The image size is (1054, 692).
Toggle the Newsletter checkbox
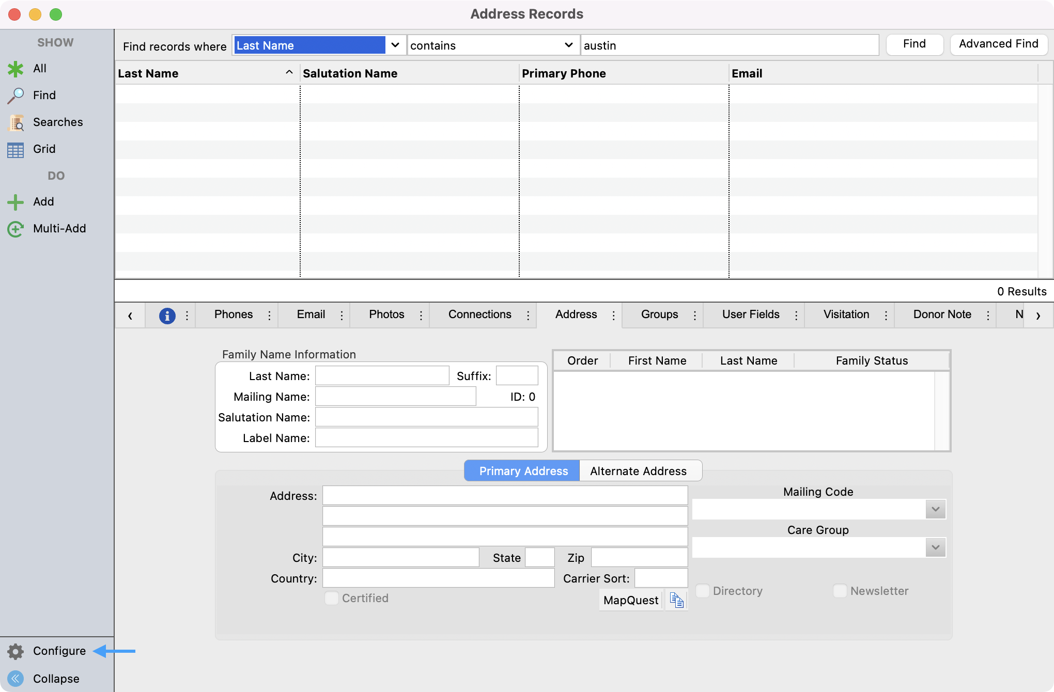tap(840, 591)
